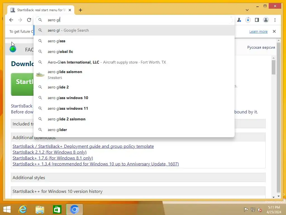Open StartIsBack+ 1.7.6 for Windows 8.1 link
The width and height of the screenshot is (286, 215).
[53, 158]
